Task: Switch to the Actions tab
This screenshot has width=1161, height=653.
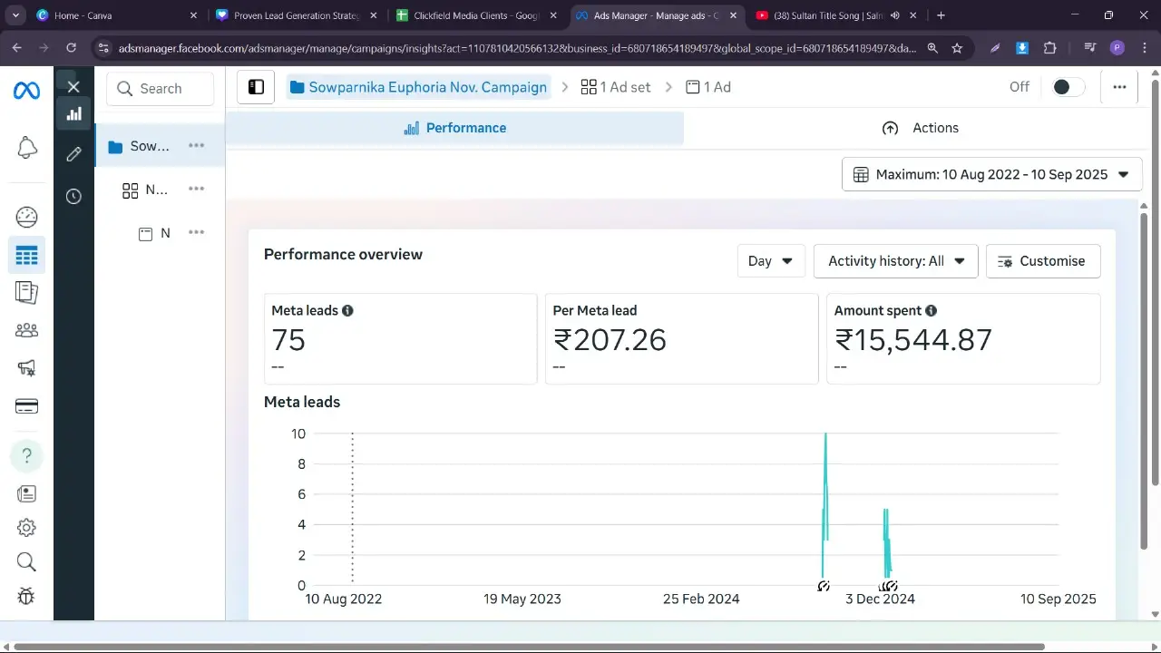Action: click(920, 128)
